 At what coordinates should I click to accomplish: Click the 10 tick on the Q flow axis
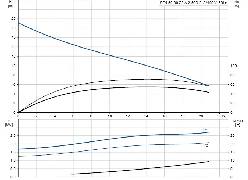pos(110,116)
